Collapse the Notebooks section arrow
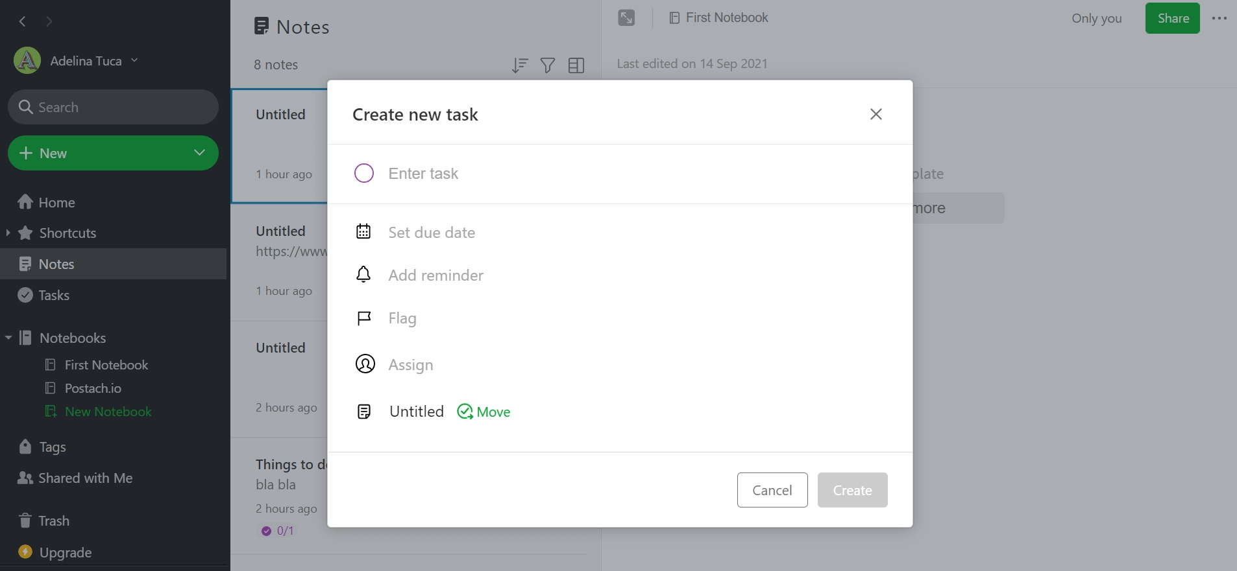Screen dimensions: 1237x571 [8, 338]
